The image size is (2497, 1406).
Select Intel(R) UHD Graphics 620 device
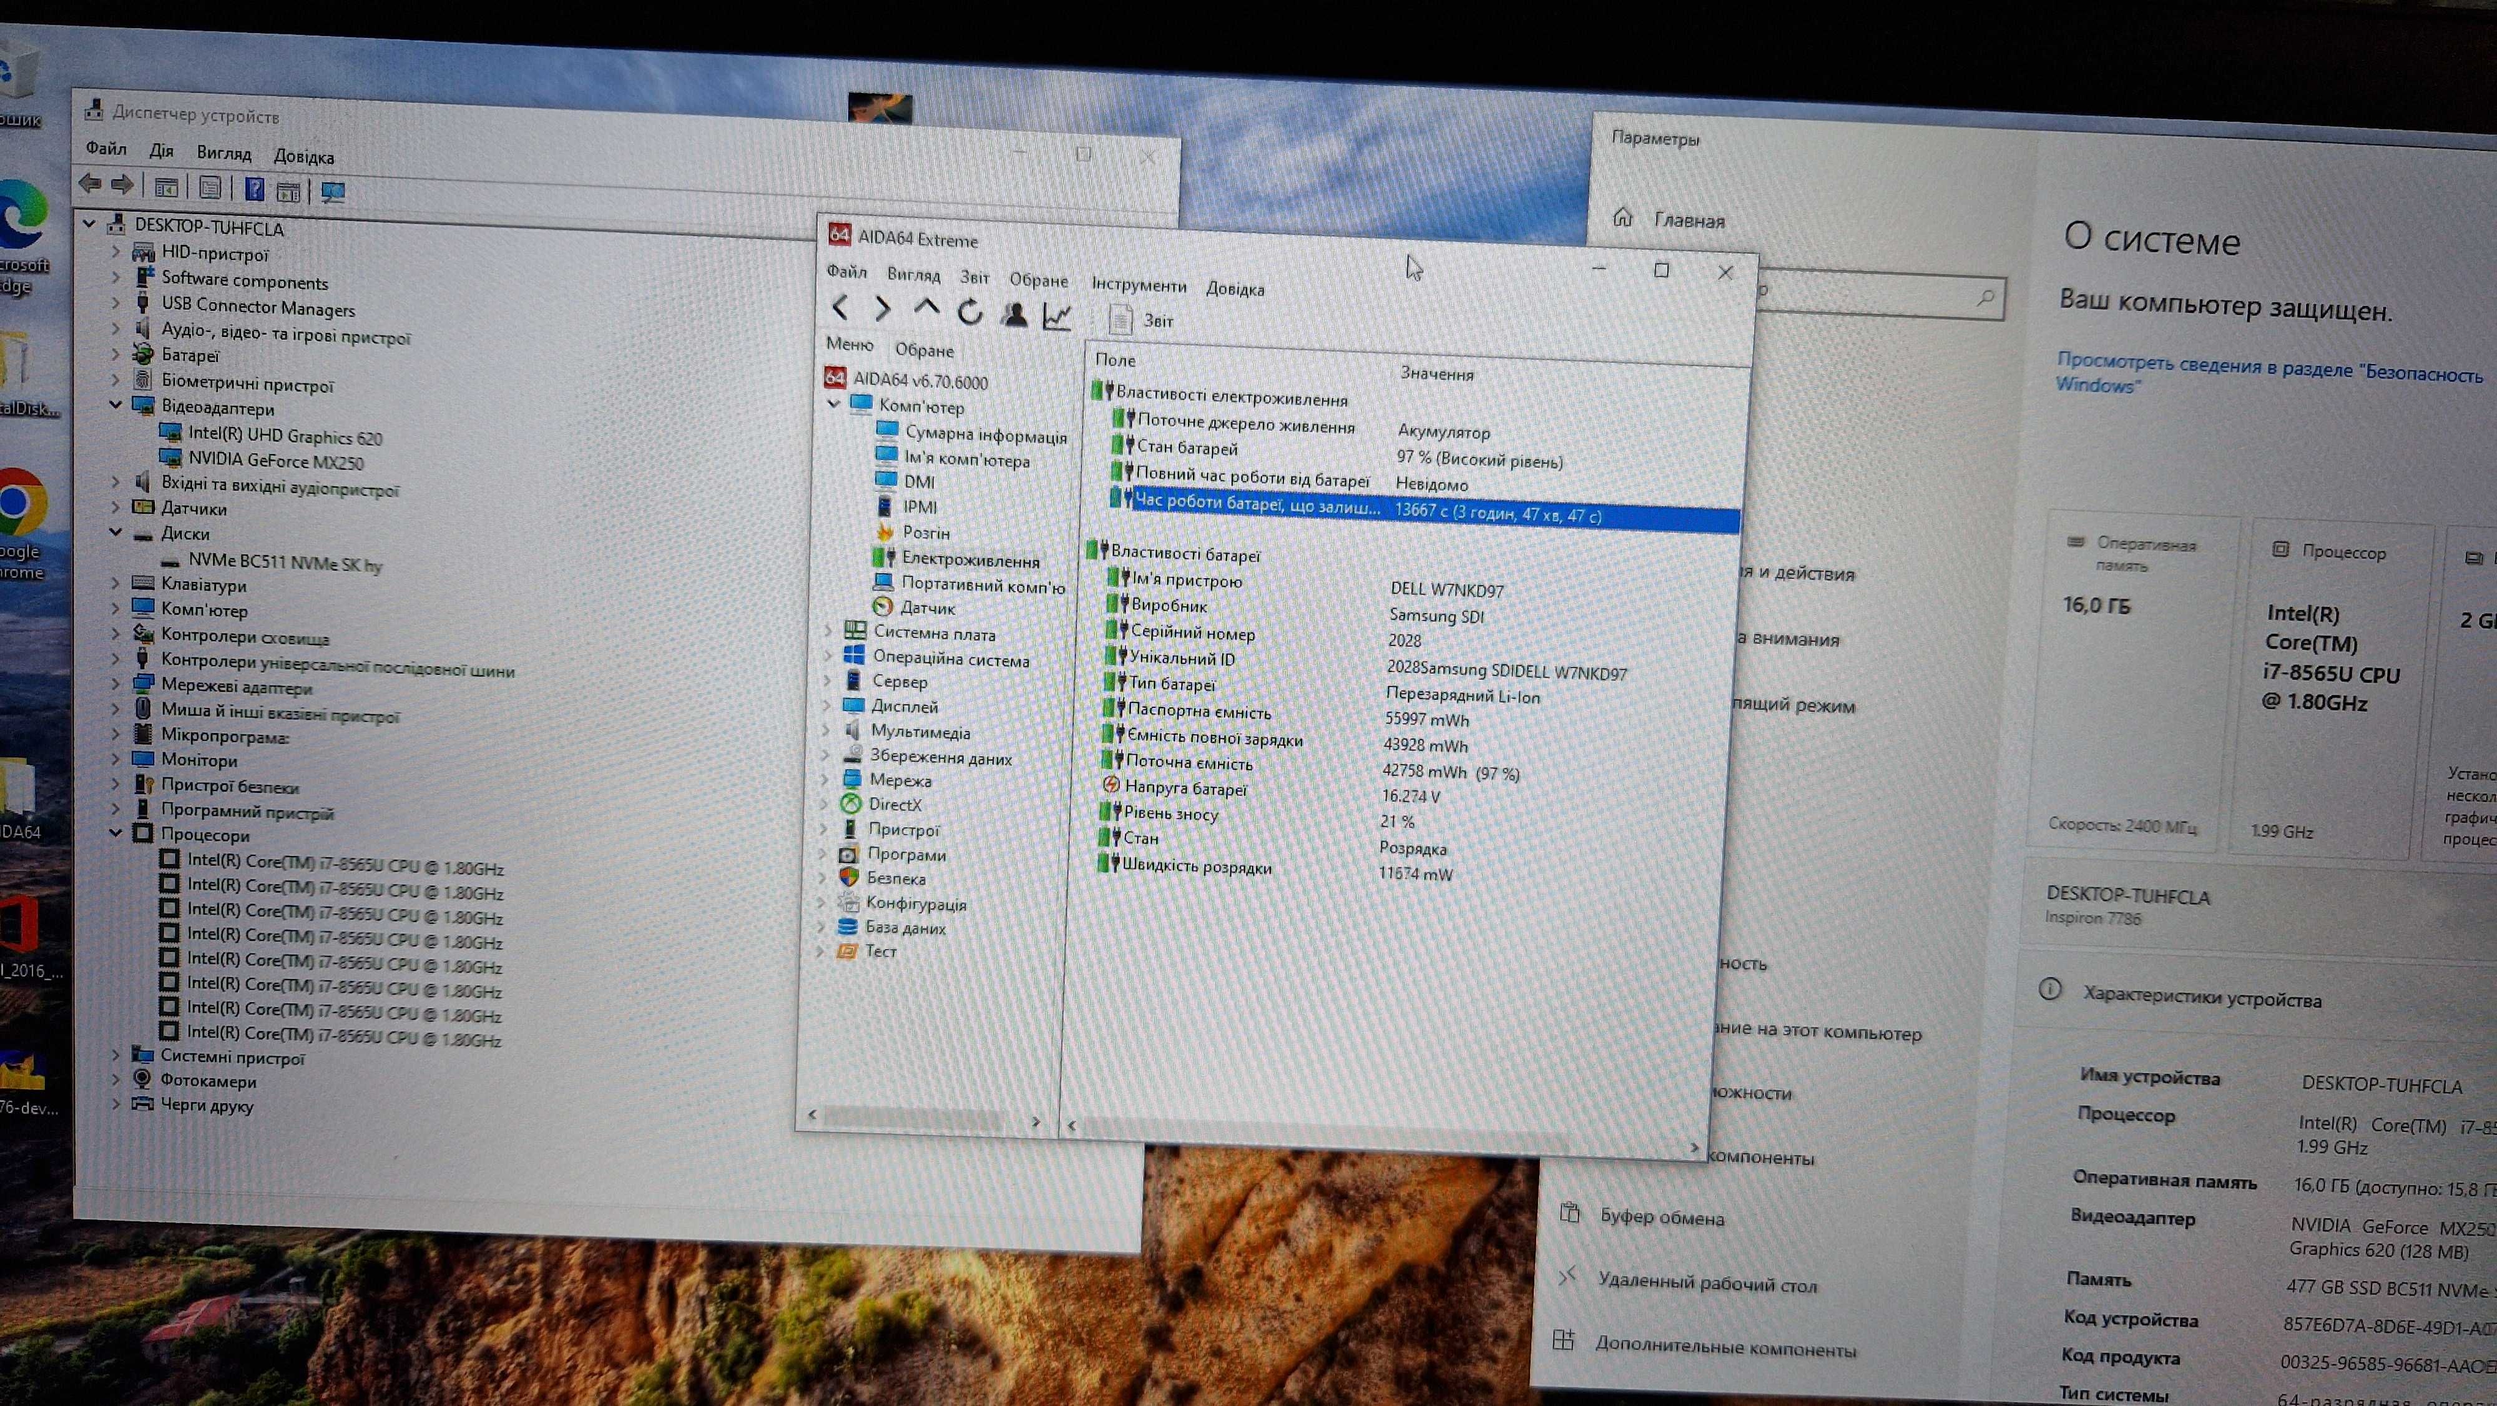(x=285, y=435)
